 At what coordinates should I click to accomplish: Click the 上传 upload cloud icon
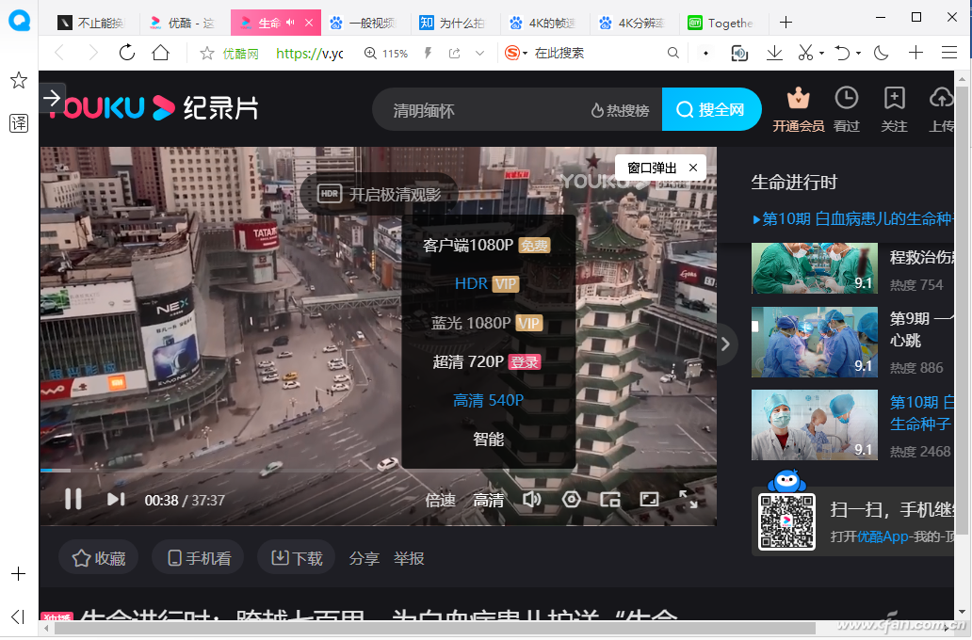941,110
